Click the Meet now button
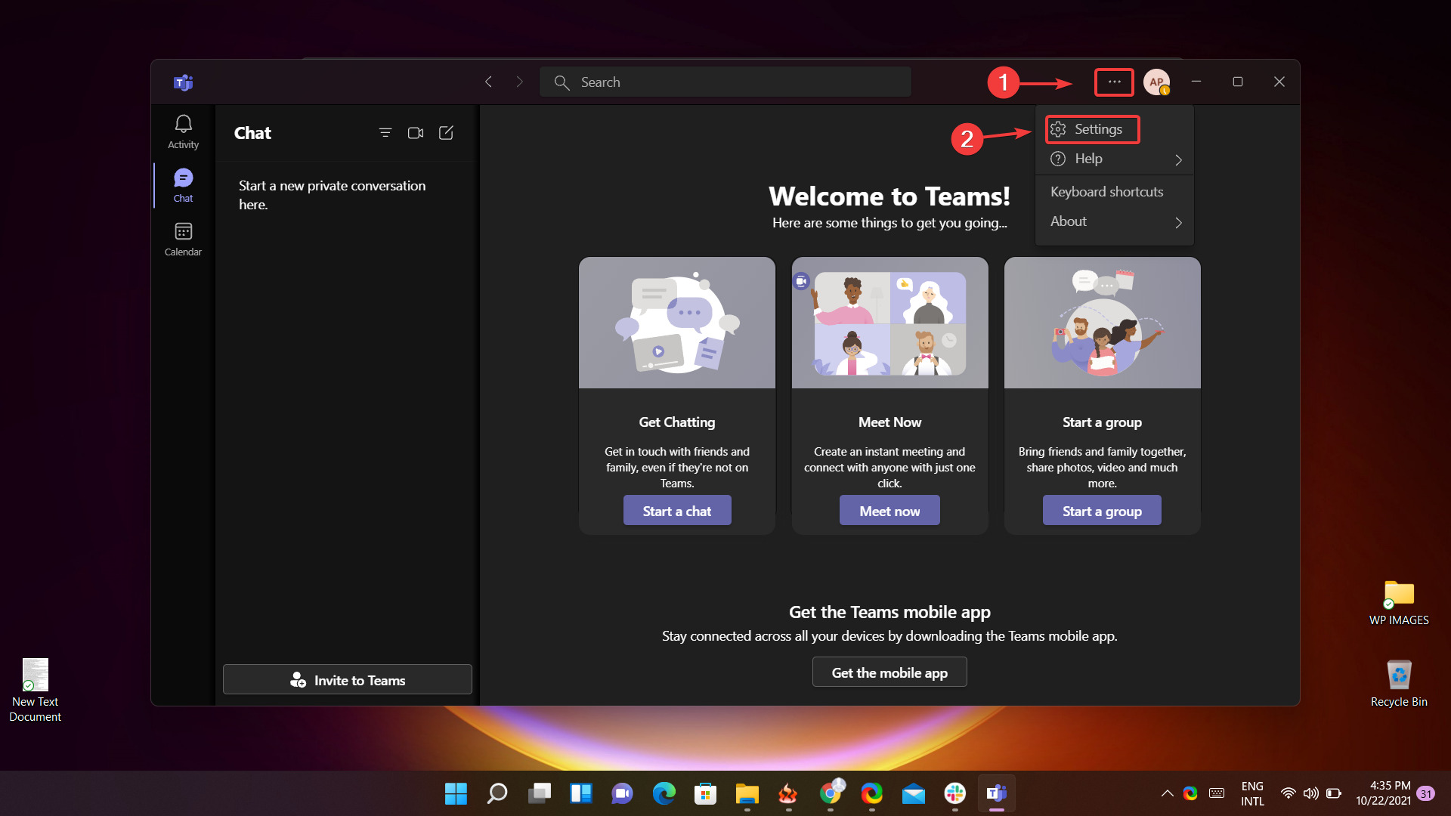1451x816 pixels. click(x=889, y=511)
